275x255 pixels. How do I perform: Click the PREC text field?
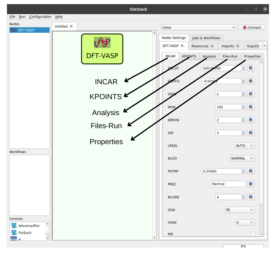click(x=229, y=184)
